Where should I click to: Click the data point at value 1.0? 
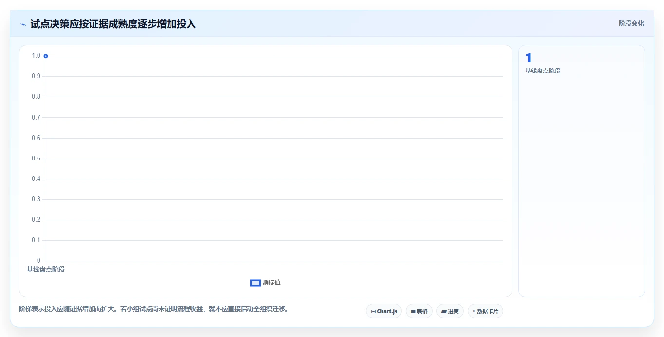click(46, 56)
